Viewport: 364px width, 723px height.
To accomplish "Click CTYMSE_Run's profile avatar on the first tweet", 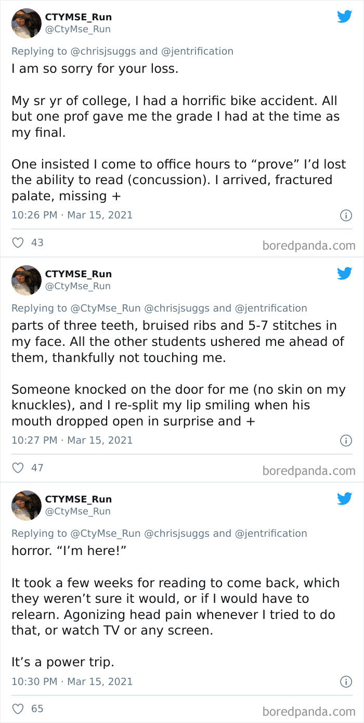I will (26, 23).
